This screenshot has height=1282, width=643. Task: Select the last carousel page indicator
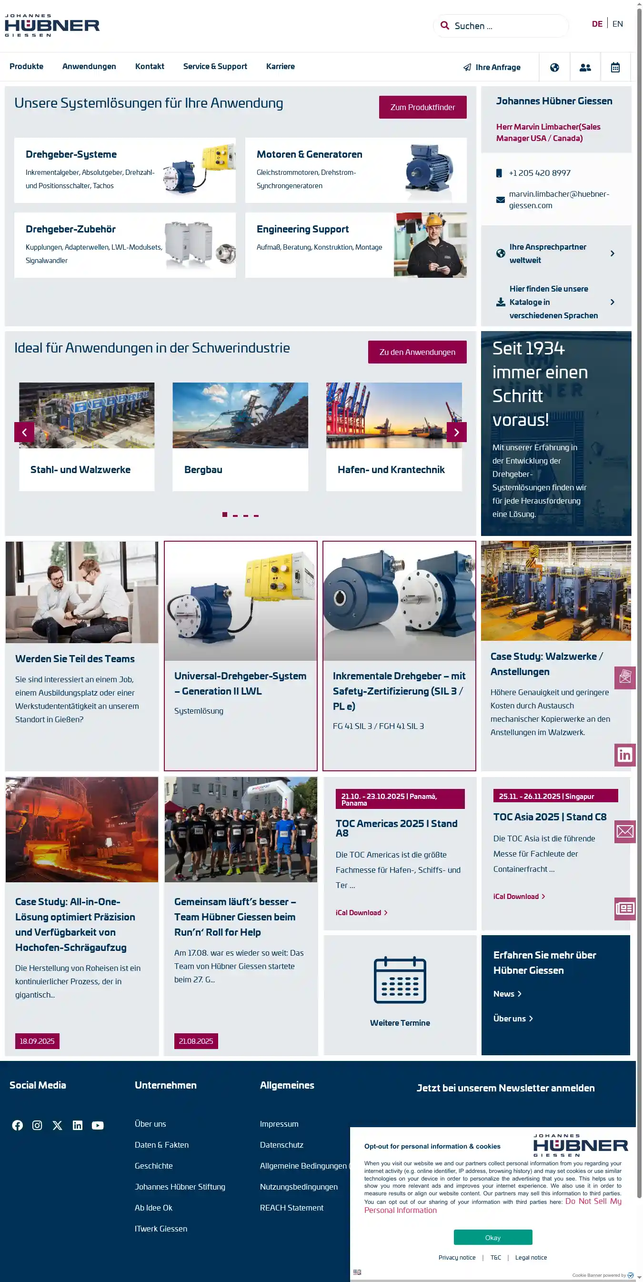coord(256,515)
